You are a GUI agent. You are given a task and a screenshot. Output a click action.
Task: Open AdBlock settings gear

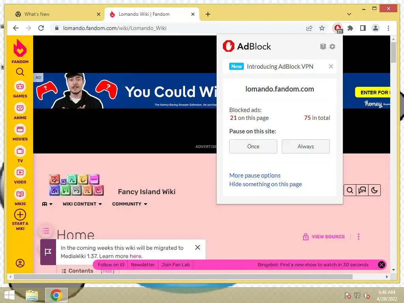click(x=332, y=47)
